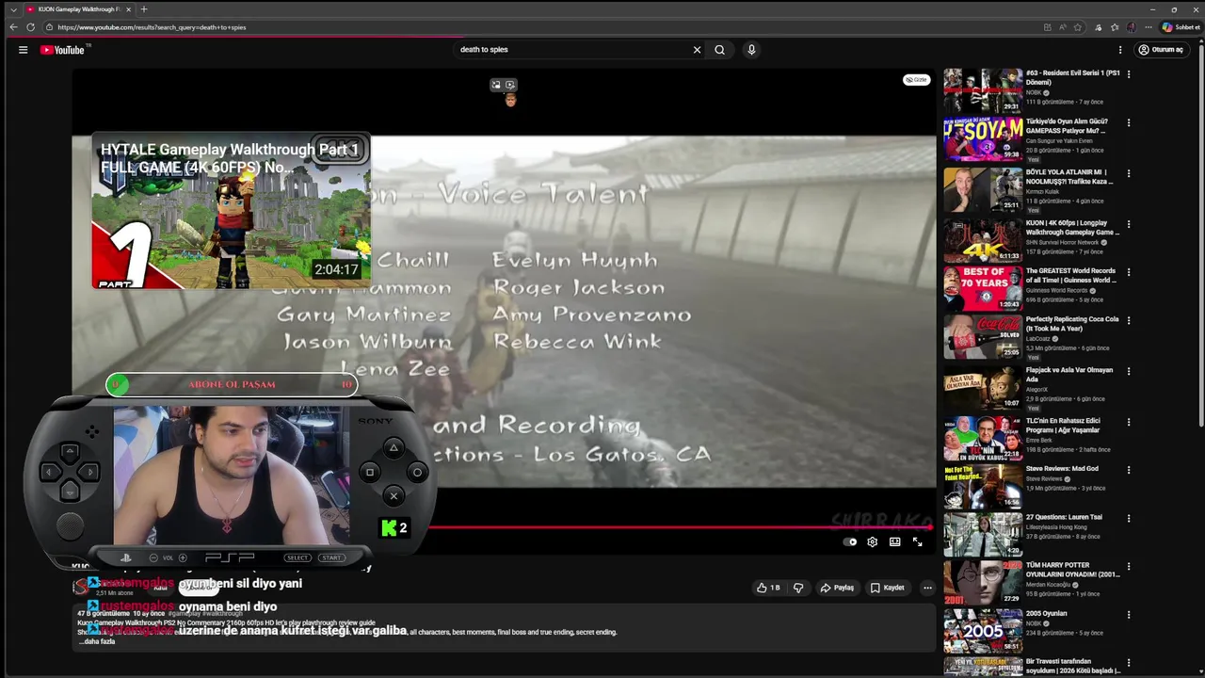Go to the YouTube home logo

coord(62,50)
